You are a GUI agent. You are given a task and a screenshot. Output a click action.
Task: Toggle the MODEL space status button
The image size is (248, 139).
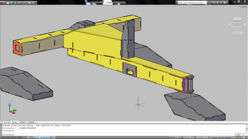[173, 137]
